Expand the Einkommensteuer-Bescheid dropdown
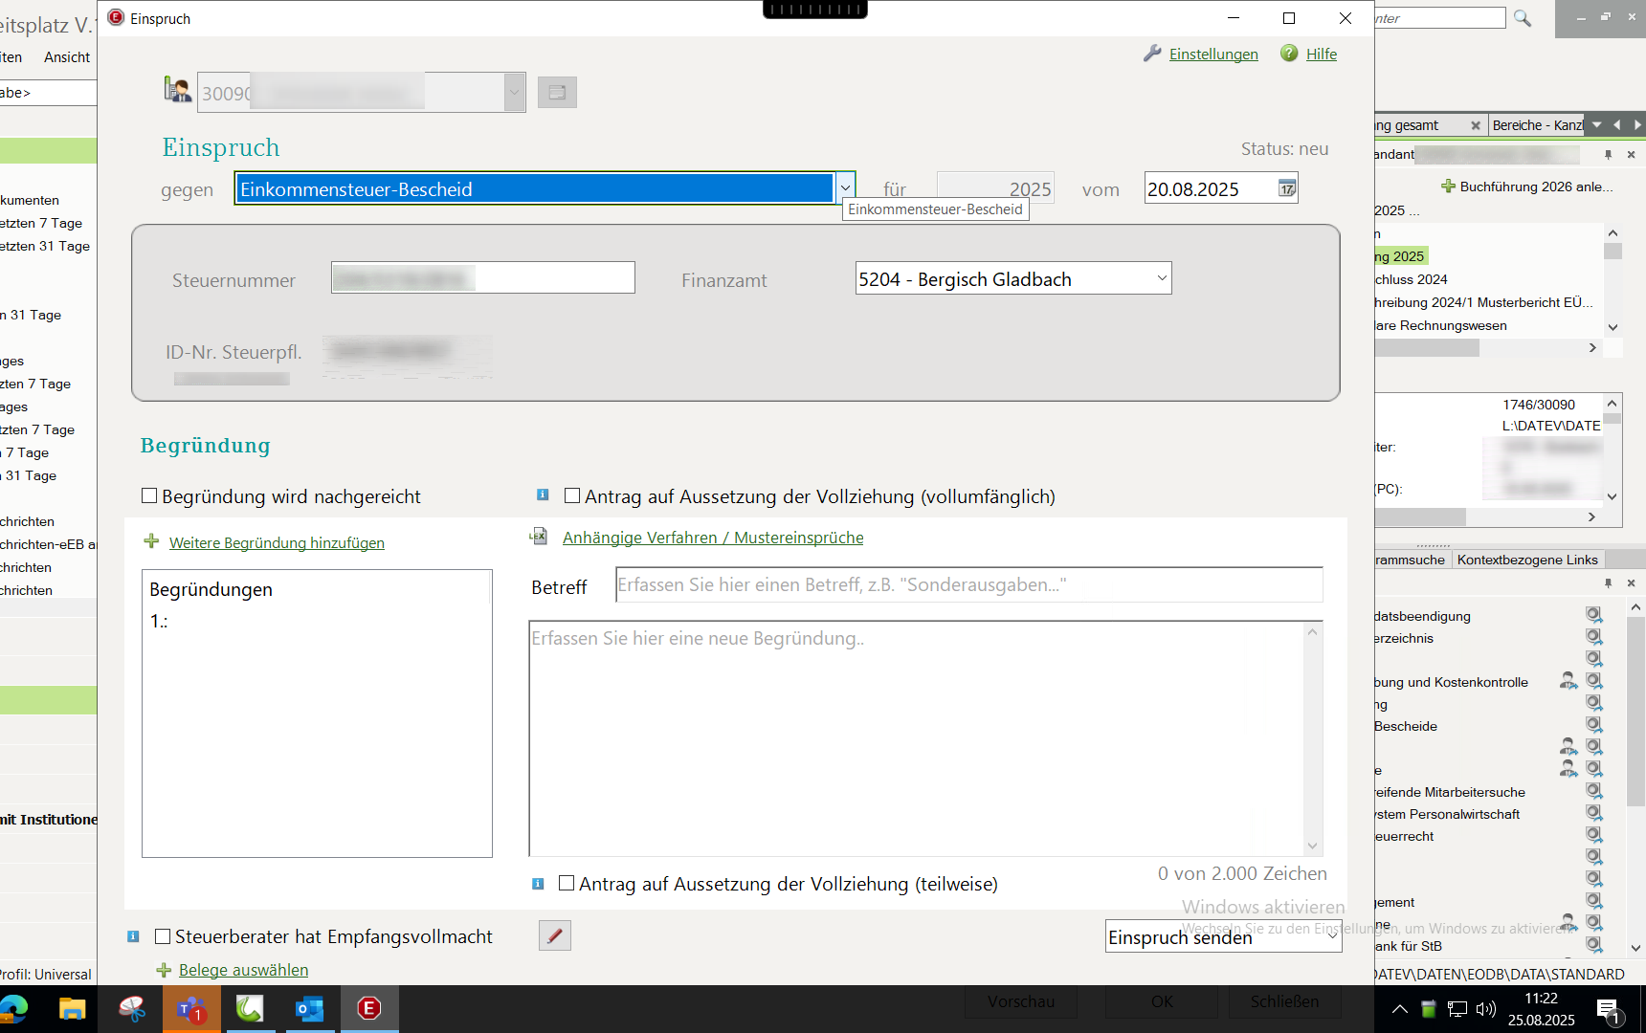1646x1033 pixels. click(x=845, y=189)
